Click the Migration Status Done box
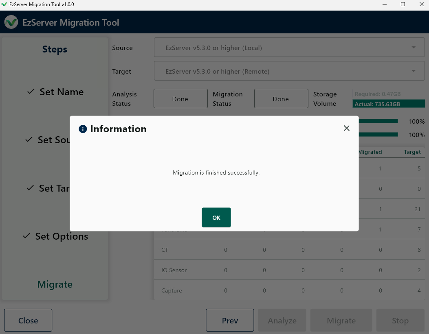 tap(281, 98)
